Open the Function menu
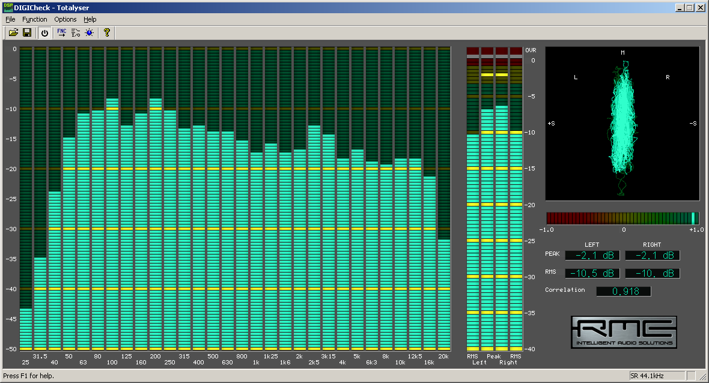This screenshot has height=383, width=709. (35, 19)
